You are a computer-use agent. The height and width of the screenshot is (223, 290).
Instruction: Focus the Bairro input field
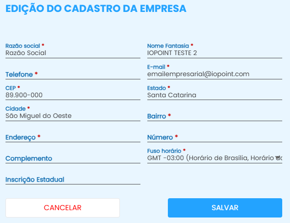(215, 117)
